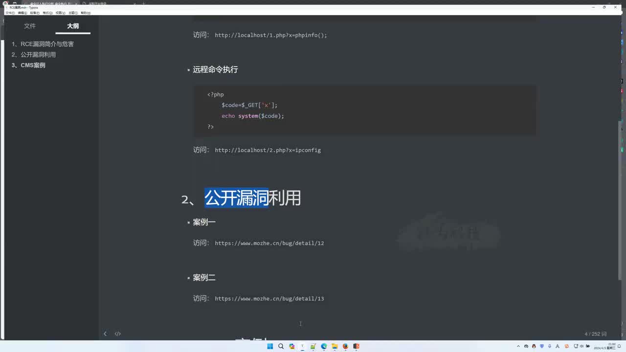Open File Explorer from taskbar

click(335, 346)
